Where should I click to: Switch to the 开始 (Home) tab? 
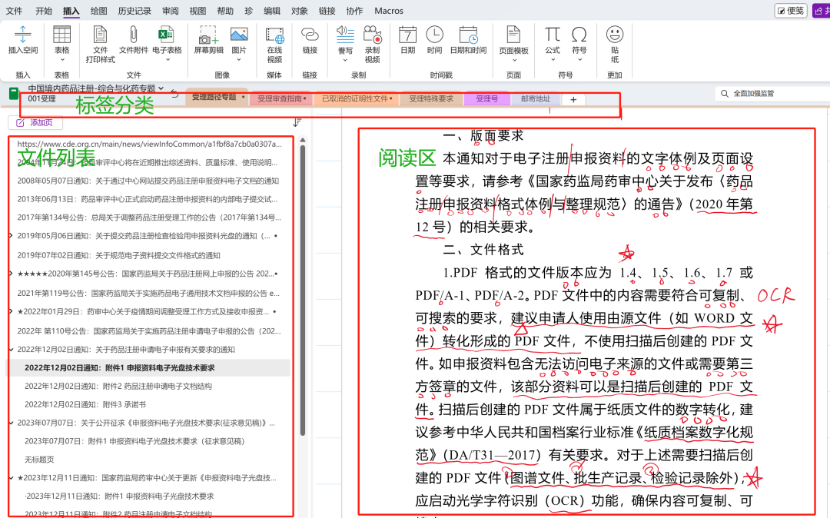tap(43, 11)
